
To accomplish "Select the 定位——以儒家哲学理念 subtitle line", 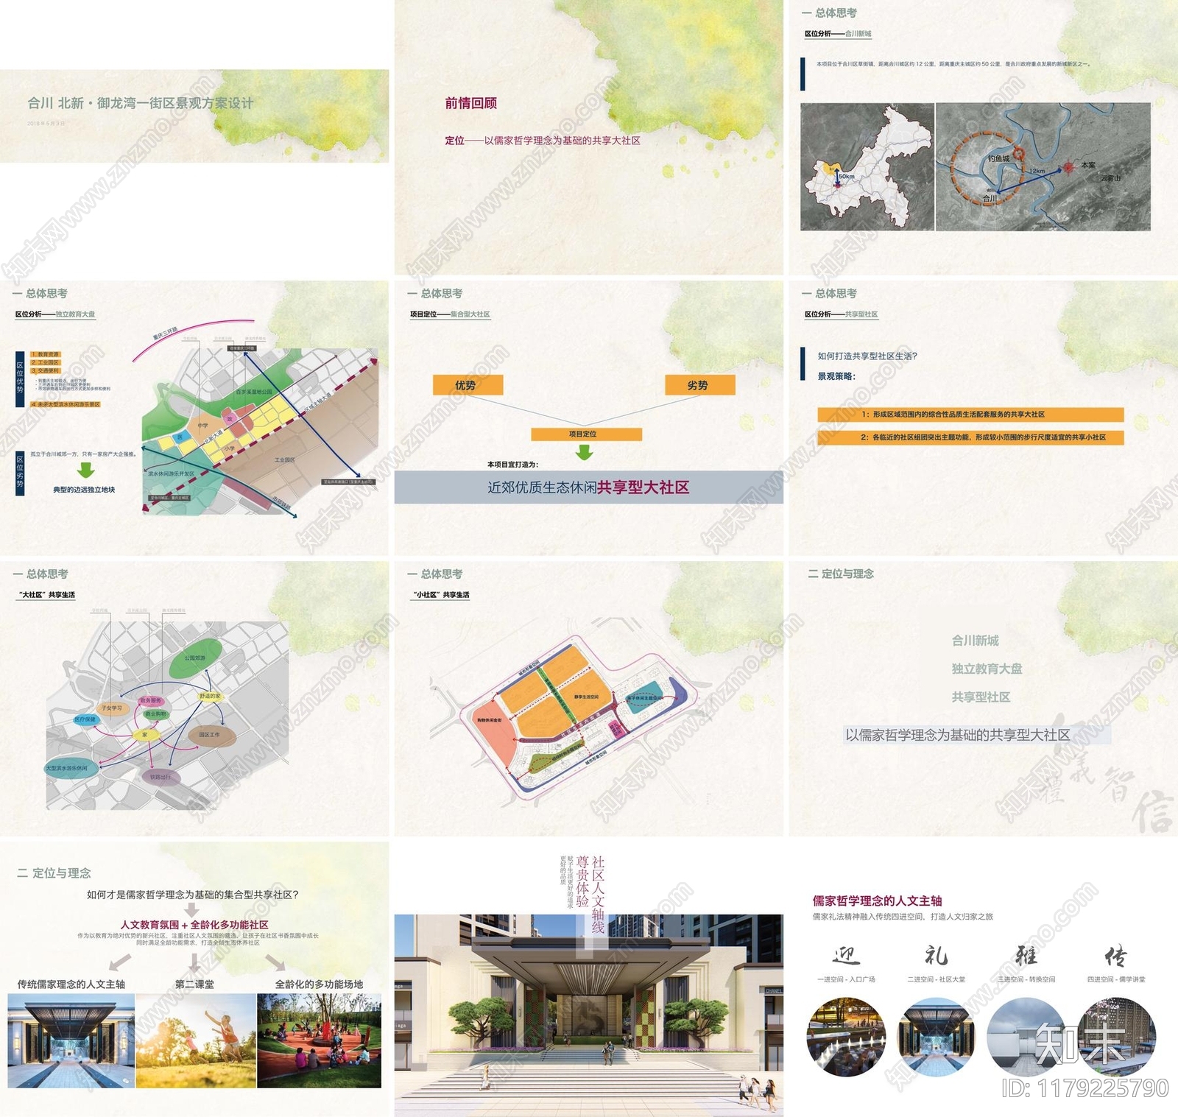I will (x=543, y=140).
